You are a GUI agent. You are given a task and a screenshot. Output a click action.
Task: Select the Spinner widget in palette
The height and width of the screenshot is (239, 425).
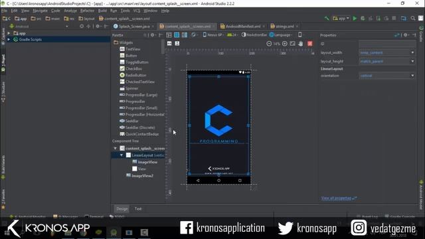(x=129, y=88)
